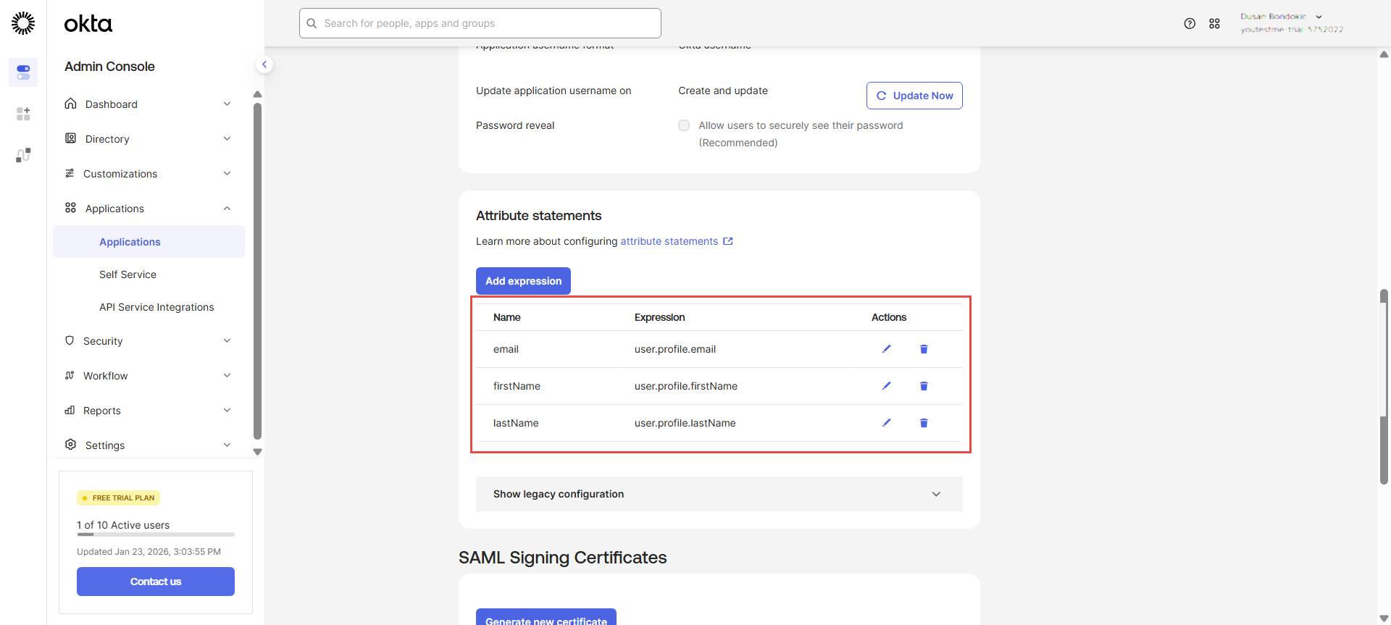The height and width of the screenshot is (625, 1391).
Task: Expand Show legacy configuration section
Action: pos(719,494)
